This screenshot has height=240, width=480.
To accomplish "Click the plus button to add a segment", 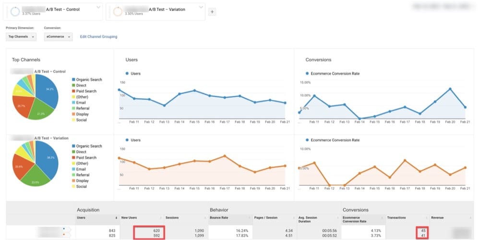I will click(x=212, y=12).
